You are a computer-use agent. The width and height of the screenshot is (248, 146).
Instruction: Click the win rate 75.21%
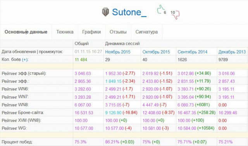click(226, 142)
